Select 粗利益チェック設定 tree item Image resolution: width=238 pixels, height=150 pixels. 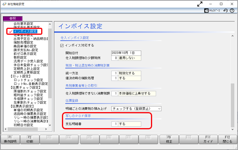(x=28, y=95)
